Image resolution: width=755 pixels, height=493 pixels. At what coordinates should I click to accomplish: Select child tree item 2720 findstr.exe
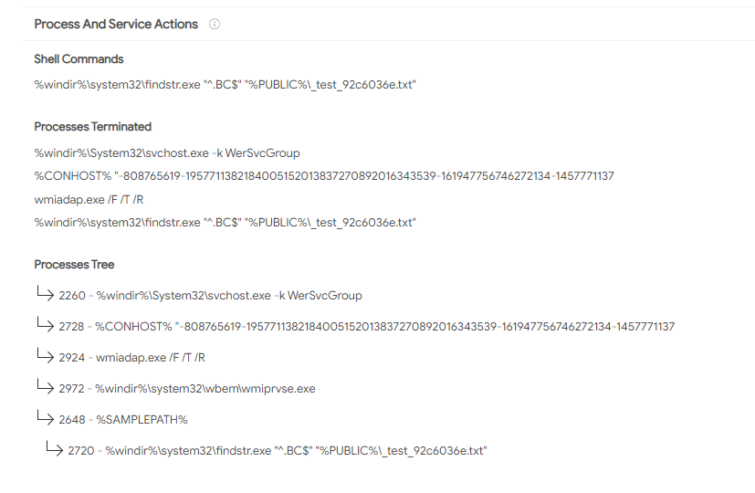tap(278, 451)
